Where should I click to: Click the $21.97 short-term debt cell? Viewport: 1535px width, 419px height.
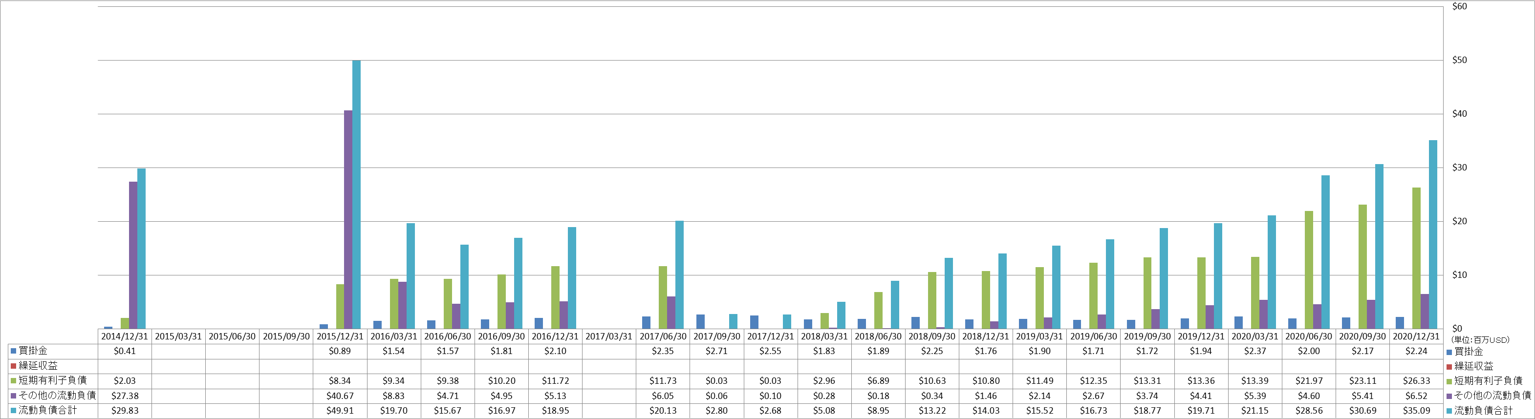pyautogui.click(x=1309, y=381)
